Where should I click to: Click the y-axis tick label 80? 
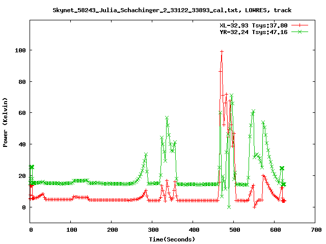pos(22,82)
